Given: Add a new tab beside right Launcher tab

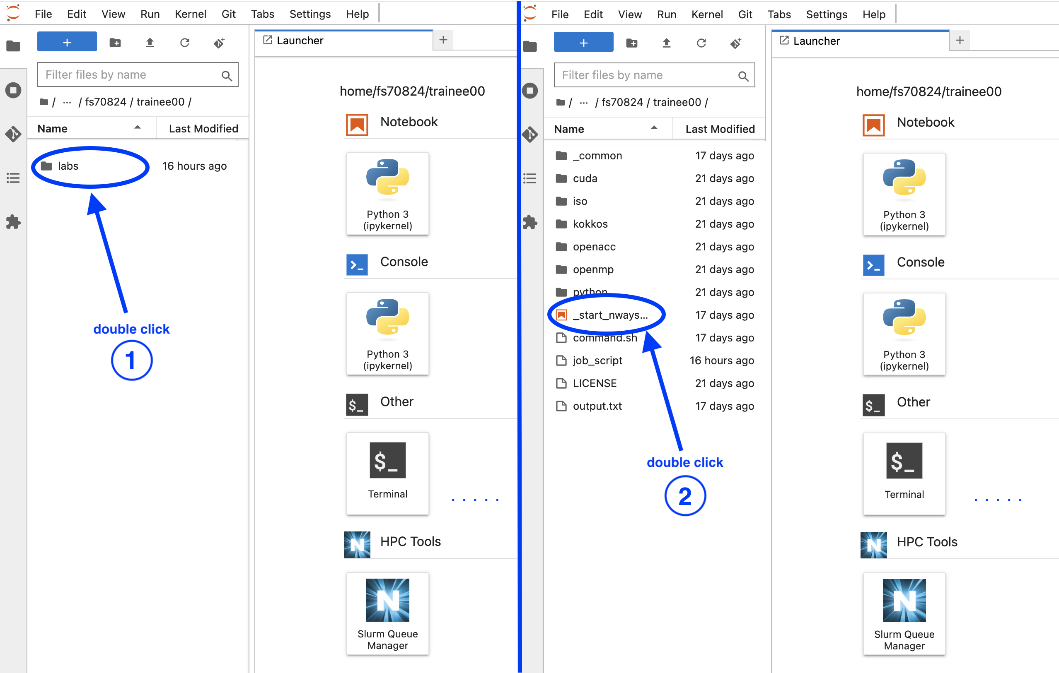Looking at the screenshot, I should [960, 41].
